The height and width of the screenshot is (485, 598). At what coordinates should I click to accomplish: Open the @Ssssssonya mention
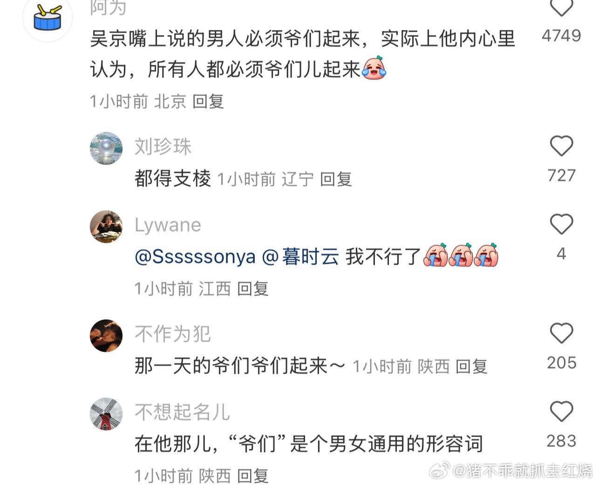(195, 257)
